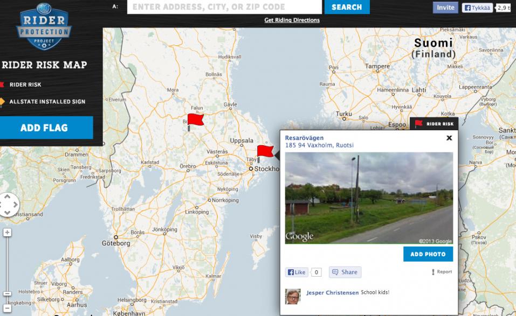
Task: Click the red flag near Stockholm
Action: click(264, 151)
